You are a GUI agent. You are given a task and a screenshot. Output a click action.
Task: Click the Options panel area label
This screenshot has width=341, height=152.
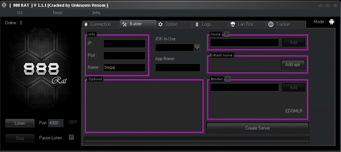pos(95,79)
